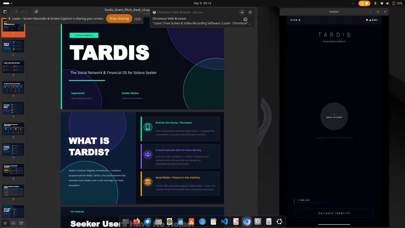Open Terminal from the dock
Screen dimensions: 405x228
pyautogui.click(x=126, y=222)
